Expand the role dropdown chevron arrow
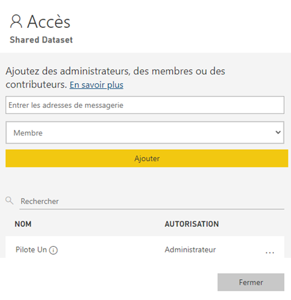291x300 pixels. tap(278, 133)
